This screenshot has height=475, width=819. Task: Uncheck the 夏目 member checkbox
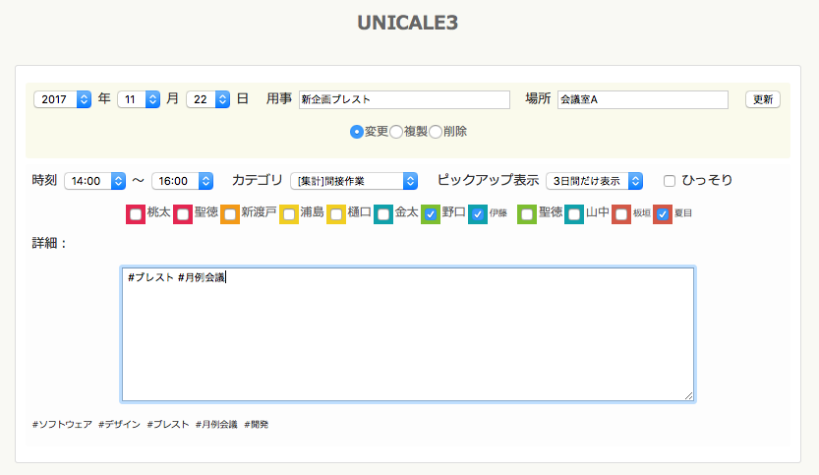click(663, 213)
